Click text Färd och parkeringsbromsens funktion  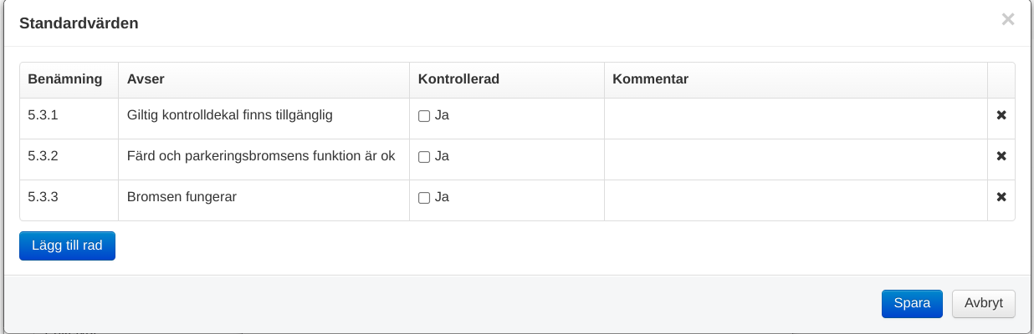click(x=260, y=156)
